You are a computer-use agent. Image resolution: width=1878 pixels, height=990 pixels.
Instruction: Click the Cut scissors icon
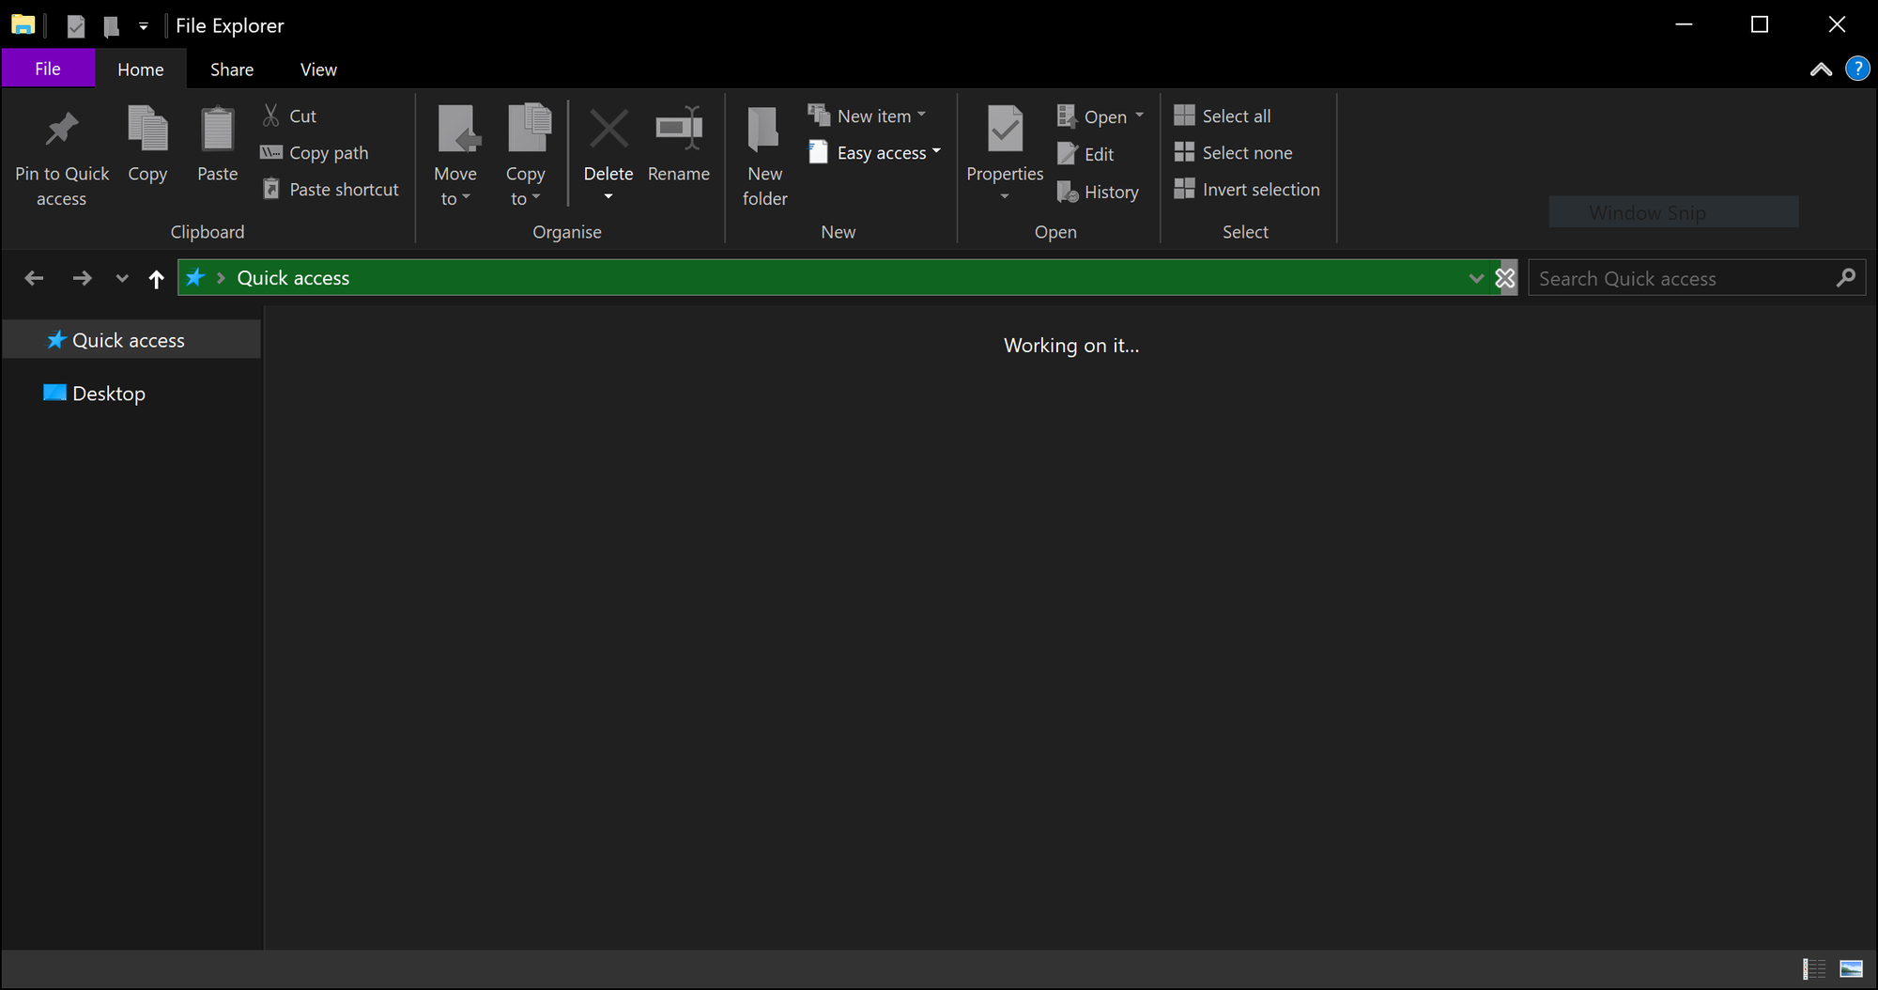pos(271,116)
